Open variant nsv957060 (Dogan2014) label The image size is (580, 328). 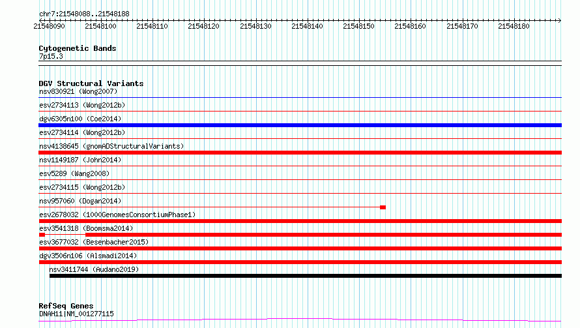coord(80,201)
